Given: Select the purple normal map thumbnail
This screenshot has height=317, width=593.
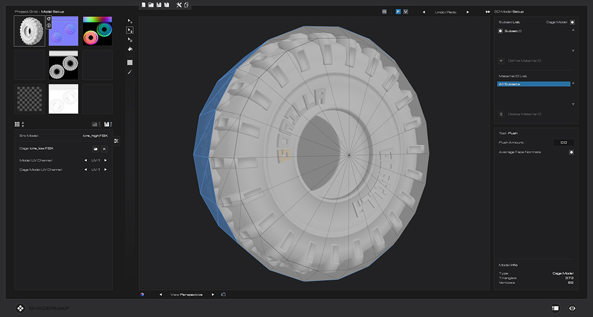Looking at the screenshot, I should coord(64,31).
